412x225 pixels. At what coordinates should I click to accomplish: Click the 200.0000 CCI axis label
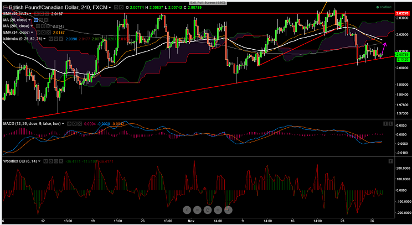pos(402,169)
